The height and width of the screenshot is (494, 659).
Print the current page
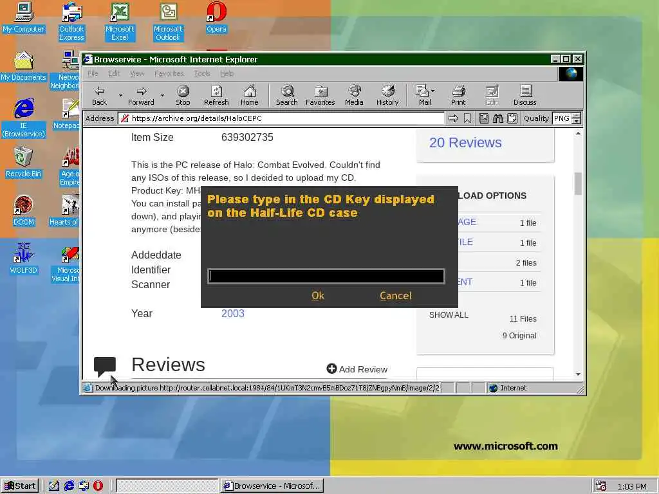click(458, 95)
